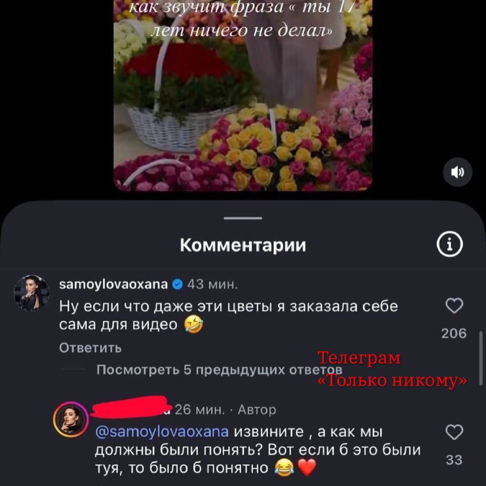The width and height of the screenshot is (486, 486).
Task: View the 33 likes count on the reply
Action: (x=454, y=460)
